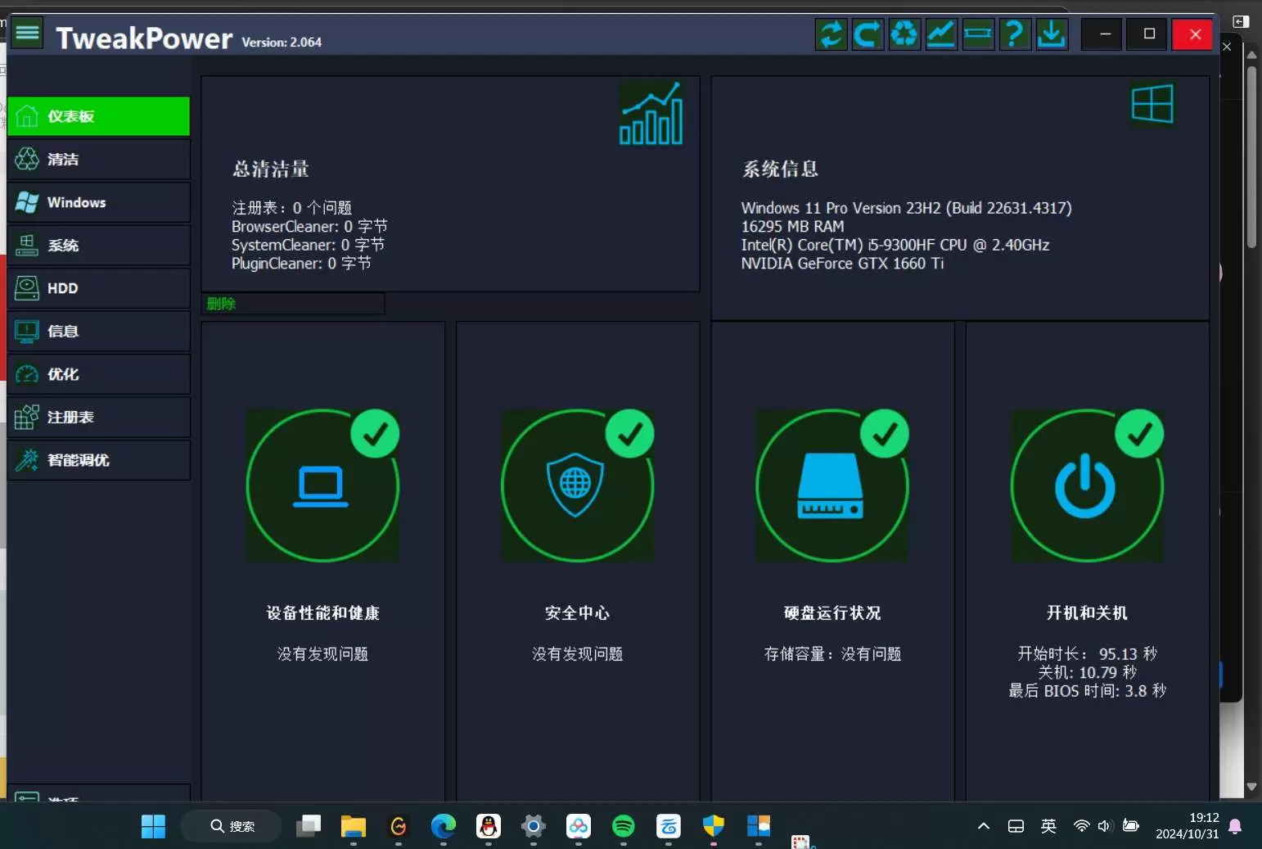Click the 开始时长: 95.13 秒 text
This screenshot has width=1262, height=849.
coord(1087,654)
